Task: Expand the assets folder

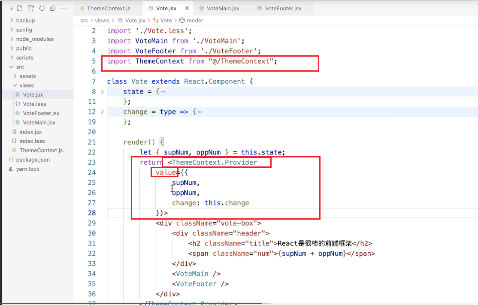Action: tap(15, 76)
